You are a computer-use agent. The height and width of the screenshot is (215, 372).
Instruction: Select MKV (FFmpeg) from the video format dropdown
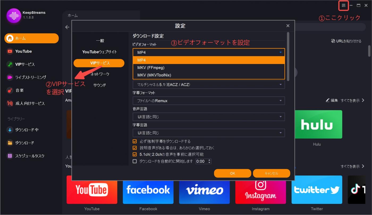209,67
